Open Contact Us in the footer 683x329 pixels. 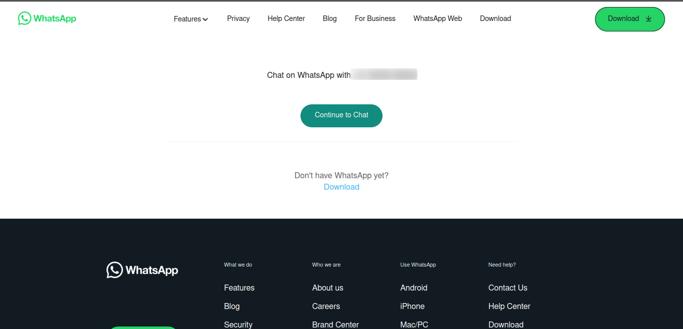tap(507, 288)
